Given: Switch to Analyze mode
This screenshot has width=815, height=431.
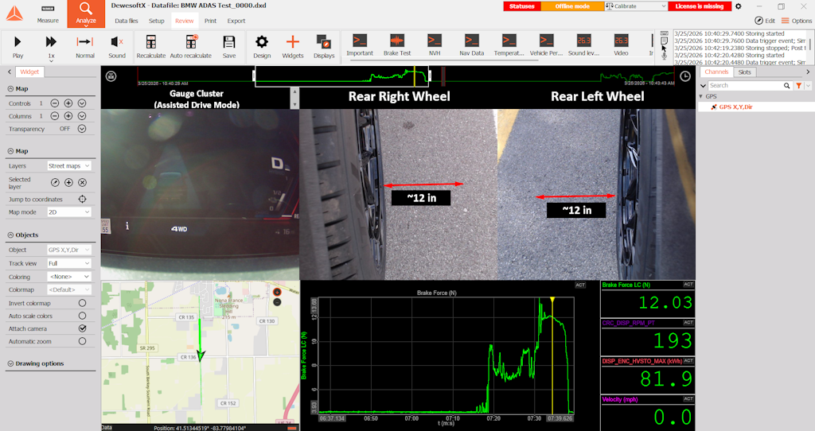Looking at the screenshot, I should click(86, 14).
